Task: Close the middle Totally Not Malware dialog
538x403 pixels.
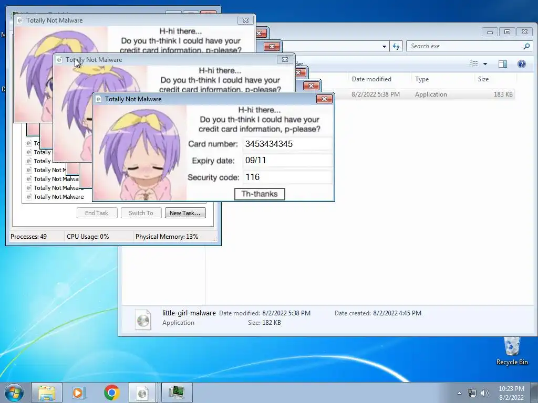Action: (285, 60)
